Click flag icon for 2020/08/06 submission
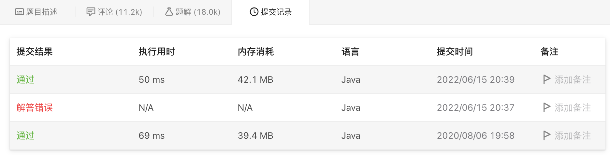Viewport: 610px width, 155px height. pos(547,135)
